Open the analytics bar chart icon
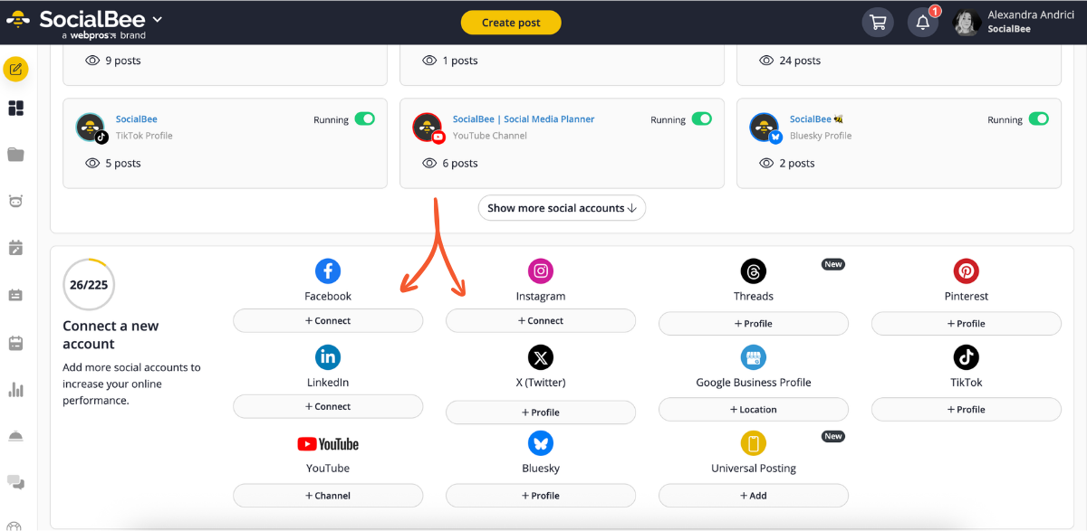The height and width of the screenshot is (531, 1087). pos(15,390)
